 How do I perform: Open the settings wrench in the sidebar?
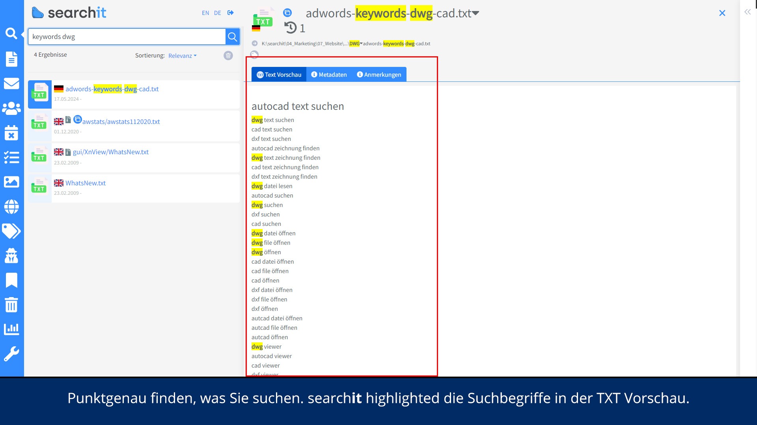click(x=11, y=354)
